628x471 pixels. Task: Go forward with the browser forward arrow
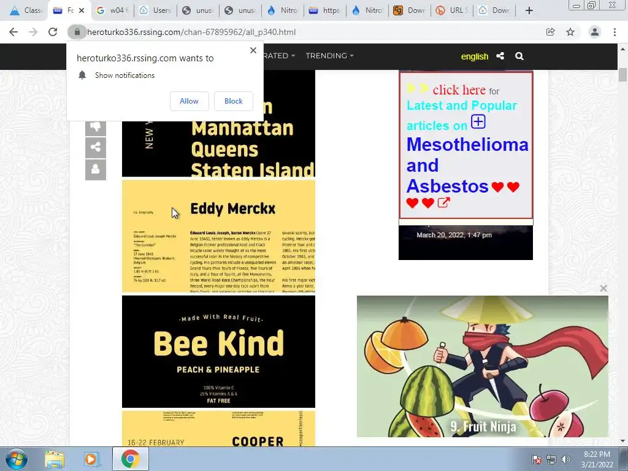33,32
